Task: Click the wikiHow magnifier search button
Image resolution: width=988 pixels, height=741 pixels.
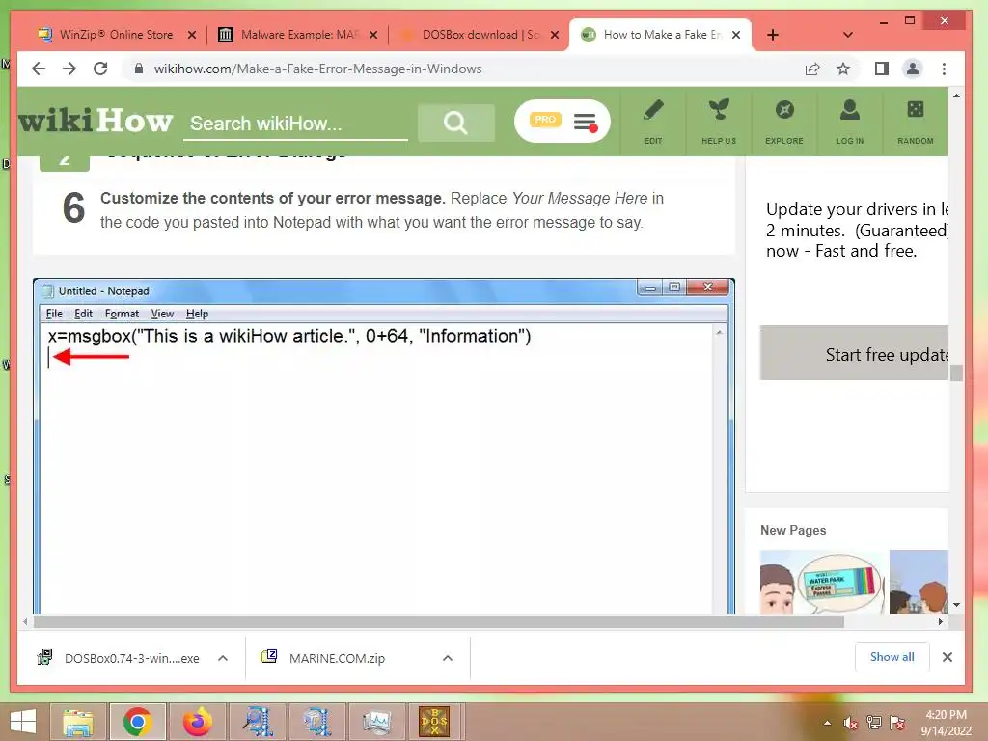Action: click(455, 123)
